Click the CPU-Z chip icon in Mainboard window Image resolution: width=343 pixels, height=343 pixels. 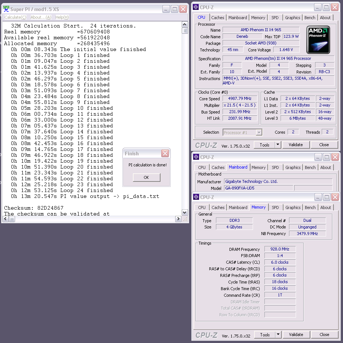pos(196,157)
